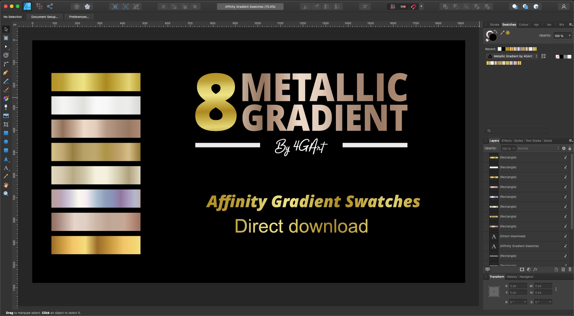The width and height of the screenshot is (574, 316).
Task: Select the Vector Brush tool
Action: coord(6,90)
